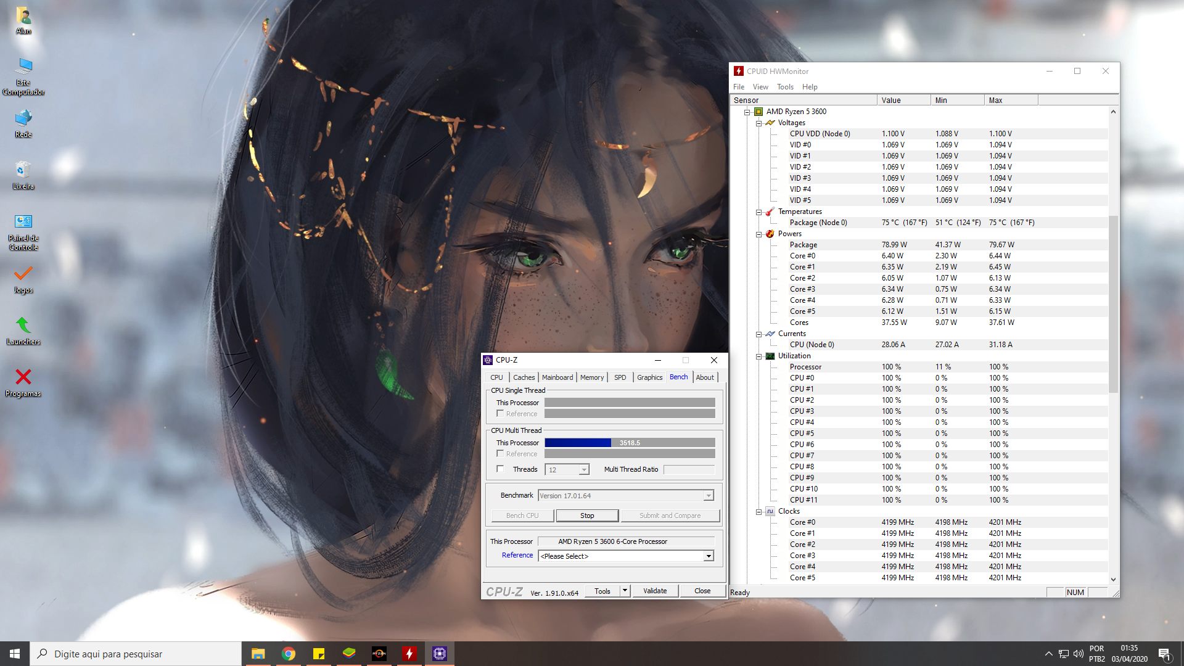
Task: Open Este Computador desktop icon
Action: coord(23,76)
